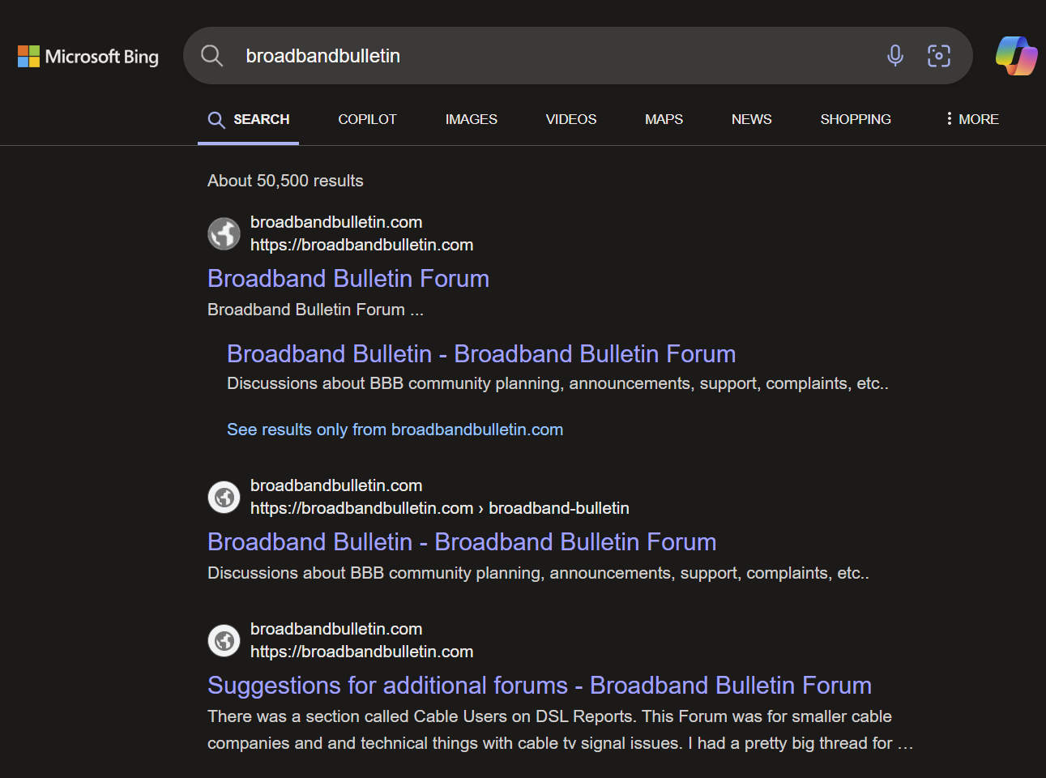
Task: Click second result's Discussions about BBB snippet
Action: point(538,573)
